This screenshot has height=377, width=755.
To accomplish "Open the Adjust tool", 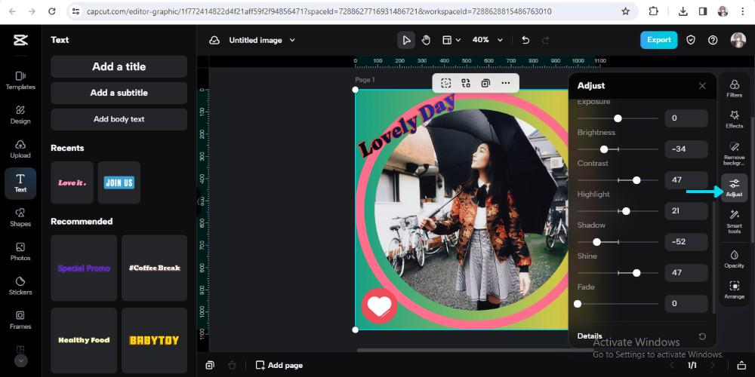I will coord(735,188).
